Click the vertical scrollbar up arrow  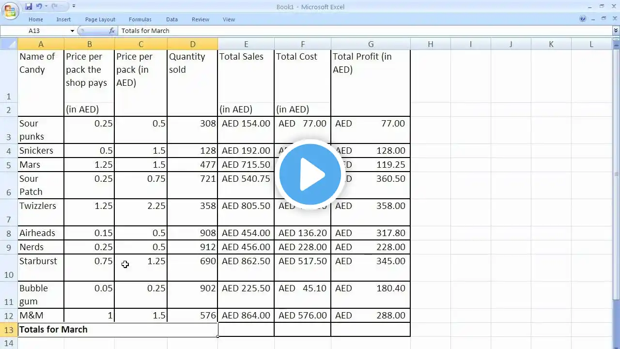click(616, 45)
